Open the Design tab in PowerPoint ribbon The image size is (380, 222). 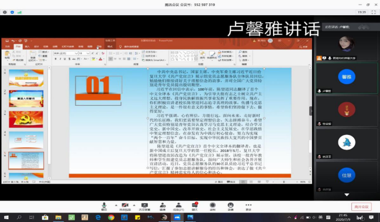click(36, 47)
